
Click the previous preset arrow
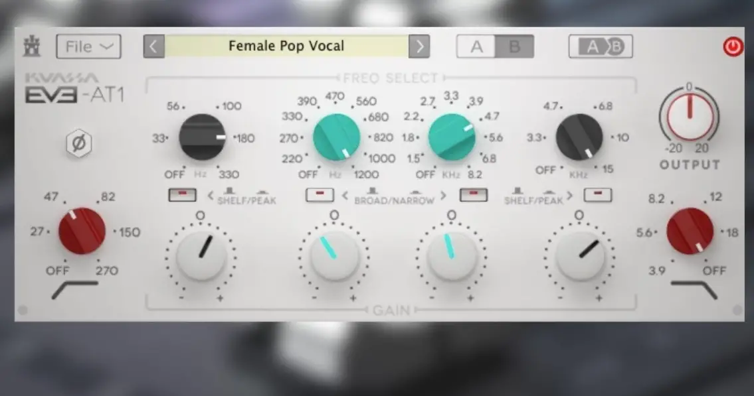coord(153,46)
